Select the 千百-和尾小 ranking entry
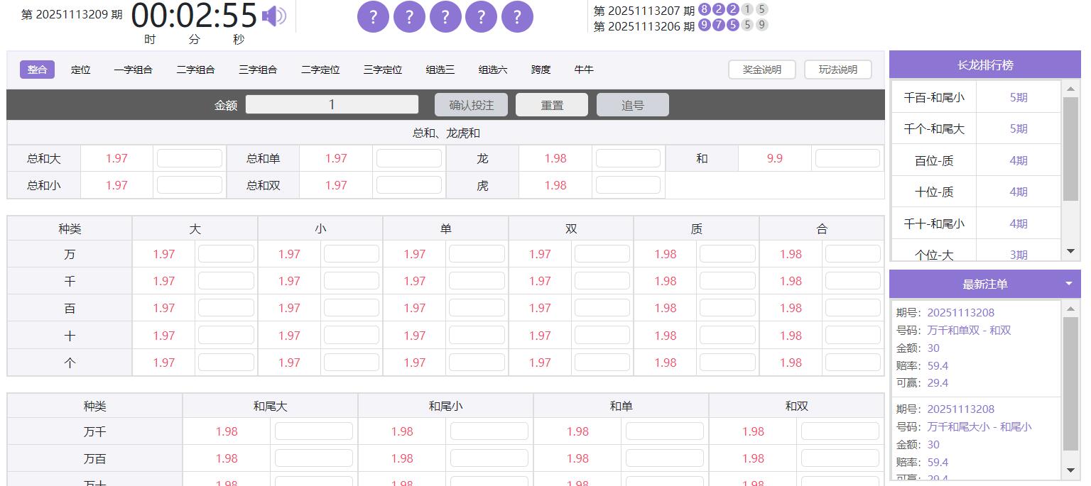 tap(934, 98)
